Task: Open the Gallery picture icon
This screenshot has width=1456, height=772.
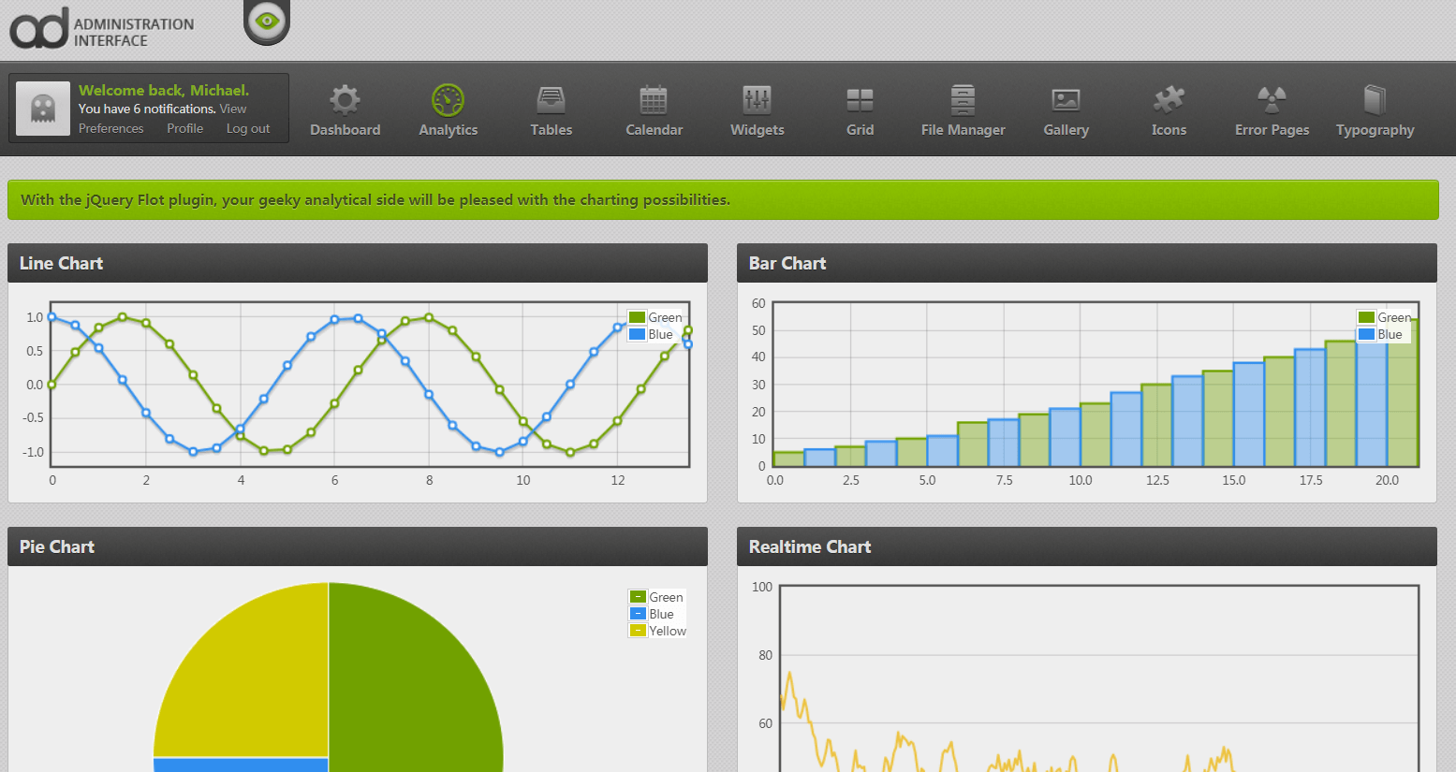Action: point(1066,100)
